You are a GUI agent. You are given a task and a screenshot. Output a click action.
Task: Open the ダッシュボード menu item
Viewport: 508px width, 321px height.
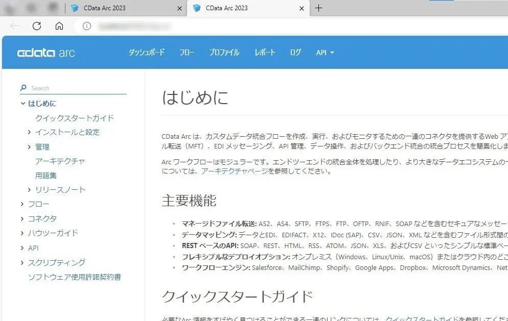[x=147, y=53]
